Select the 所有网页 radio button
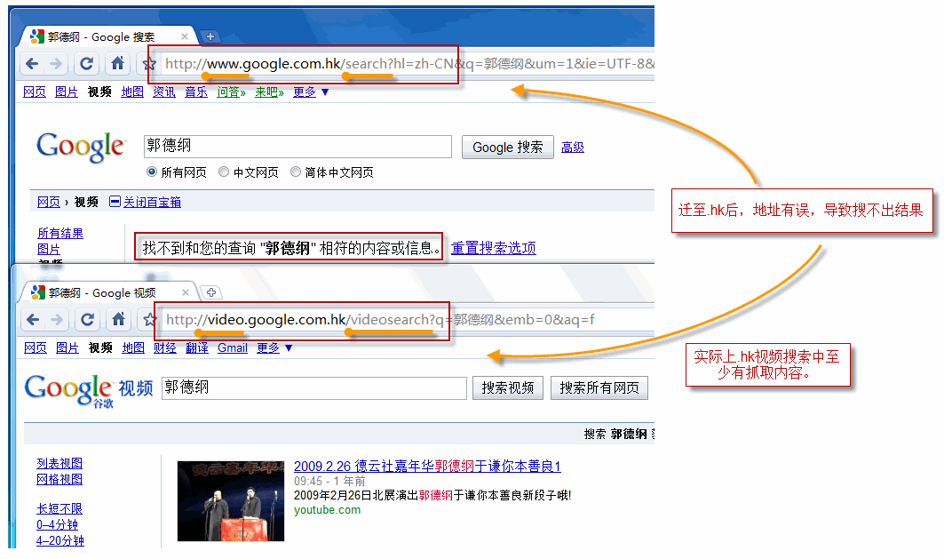The height and width of the screenshot is (559, 944). click(152, 172)
